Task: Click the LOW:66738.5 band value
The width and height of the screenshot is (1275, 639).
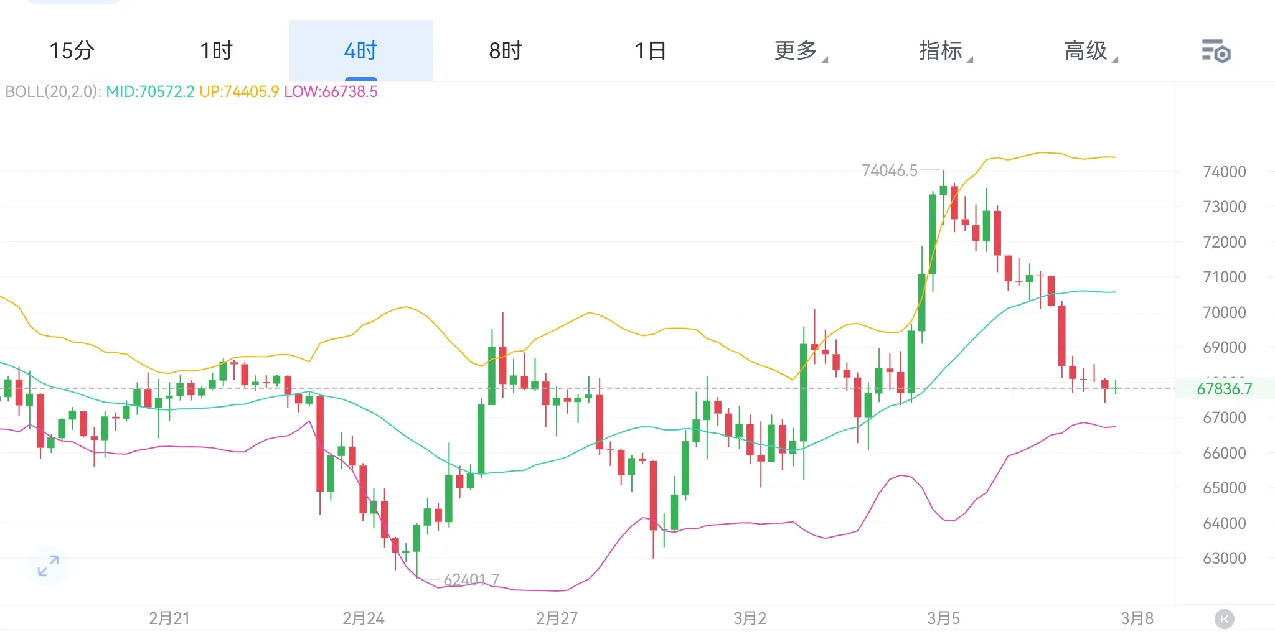Action: 331,92
